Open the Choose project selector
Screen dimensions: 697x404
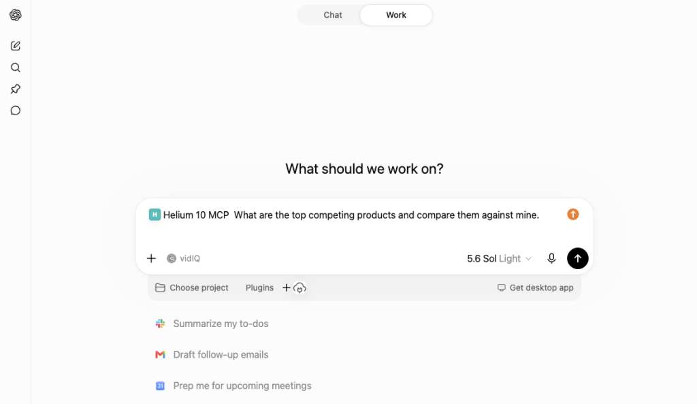(191, 288)
